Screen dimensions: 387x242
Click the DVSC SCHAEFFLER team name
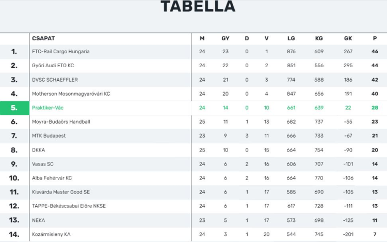coord(54,80)
